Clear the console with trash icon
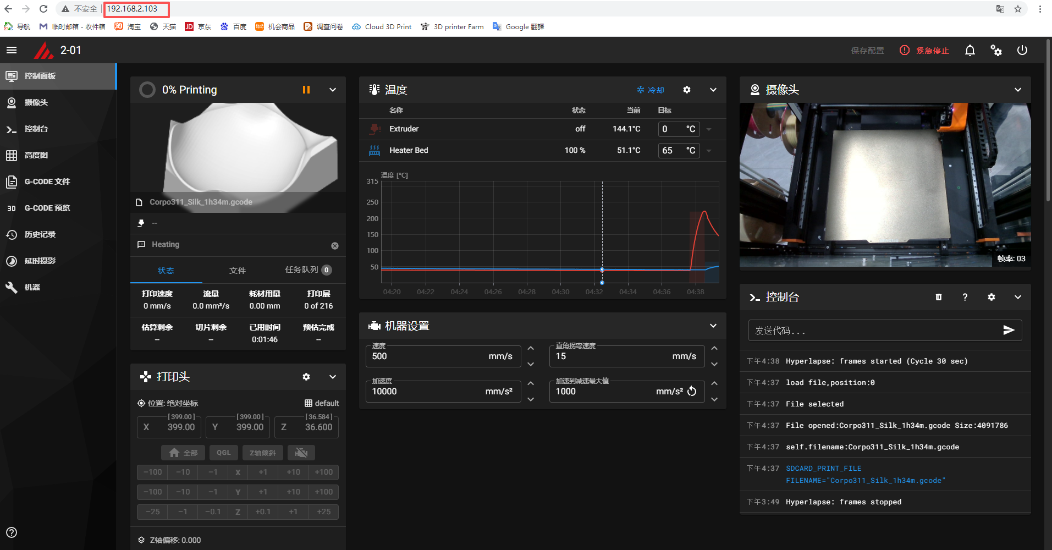The width and height of the screenshot is (1052, 550). point(938,297)
